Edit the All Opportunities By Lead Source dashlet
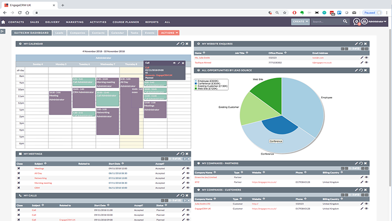This screenshot has height=221, width=392. click(x=356, y=70)
